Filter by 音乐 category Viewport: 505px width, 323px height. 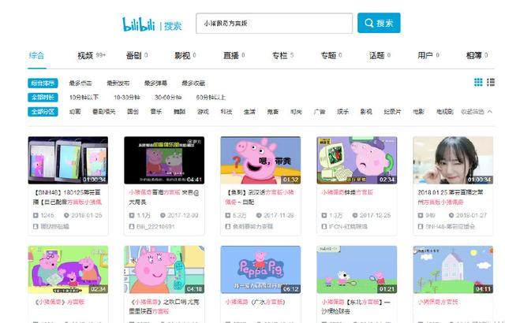(x=156, y=112)
